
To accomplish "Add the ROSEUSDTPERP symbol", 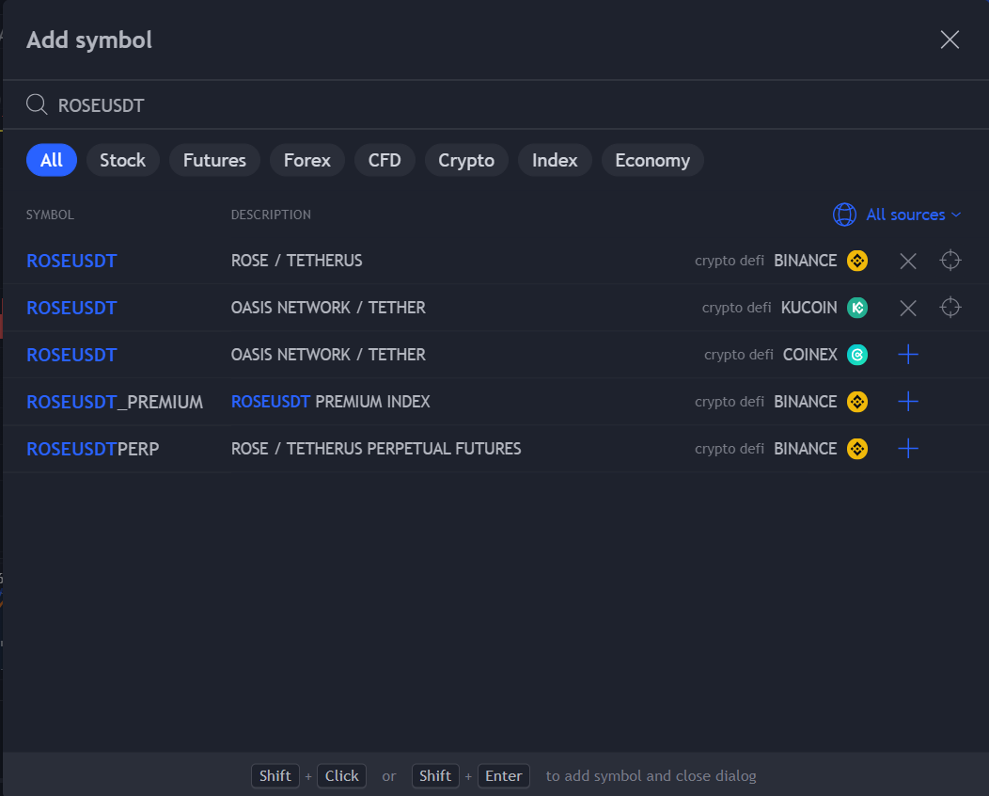I will (907, 449).
